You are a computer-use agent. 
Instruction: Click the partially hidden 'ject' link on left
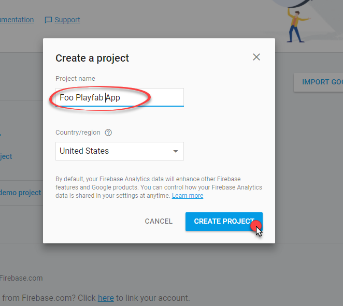(x=6, y=156)
